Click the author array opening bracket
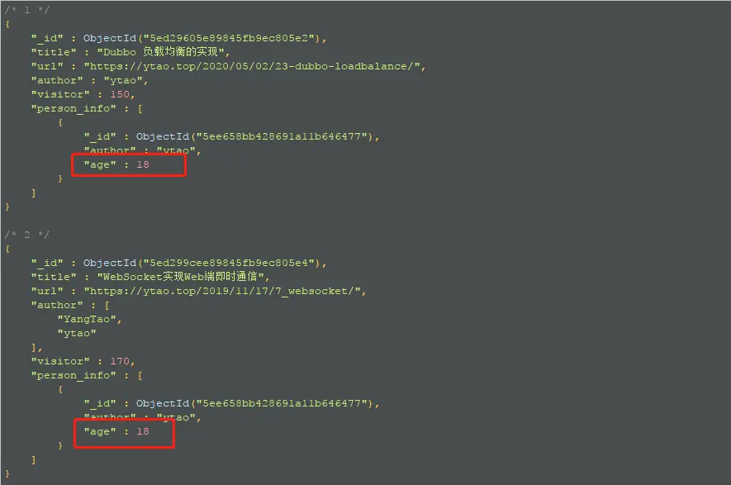The height and width of the screenshot is (485, 731). (107, 306)
